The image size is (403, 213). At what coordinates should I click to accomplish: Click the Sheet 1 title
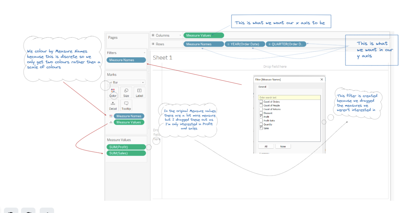tap(163, 58)
